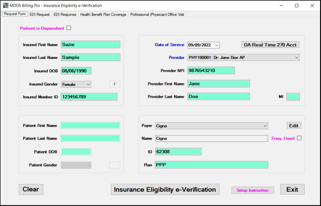Expand the Payer dropdown showing Cigna
The image size is (321, 206).
coord(265,126)
